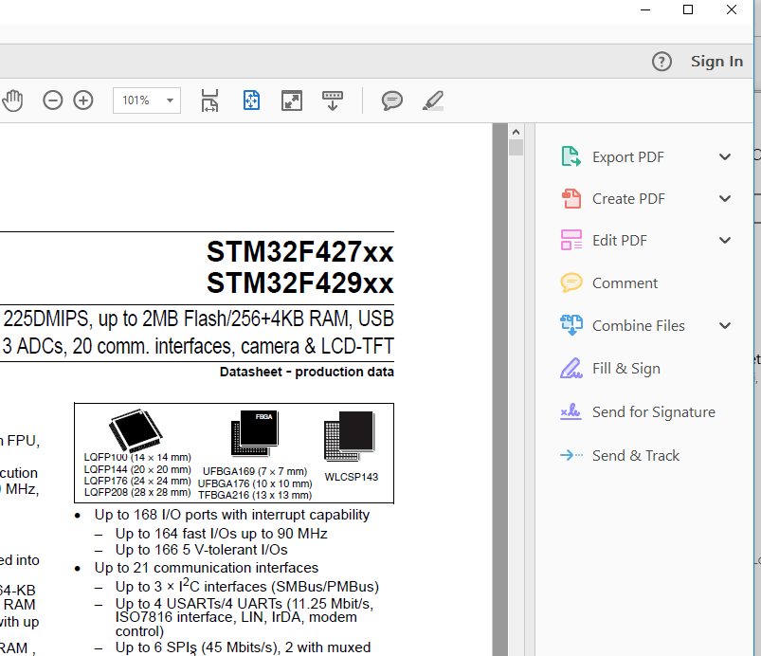Expand the Create PDF chevron

[725, 198]
